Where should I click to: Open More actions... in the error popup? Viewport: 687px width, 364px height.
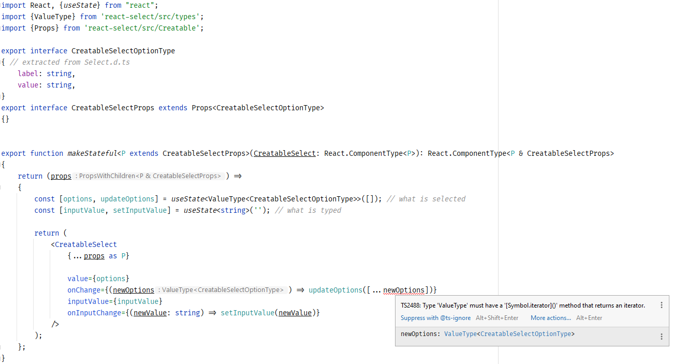(x=550, y=317)
